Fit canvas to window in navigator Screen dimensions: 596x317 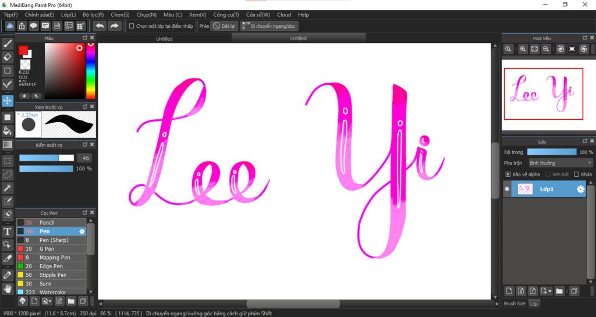[534, 49]
